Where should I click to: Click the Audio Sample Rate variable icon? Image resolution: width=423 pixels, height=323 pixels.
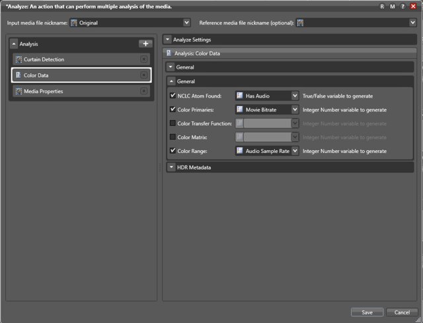(239, 151)
